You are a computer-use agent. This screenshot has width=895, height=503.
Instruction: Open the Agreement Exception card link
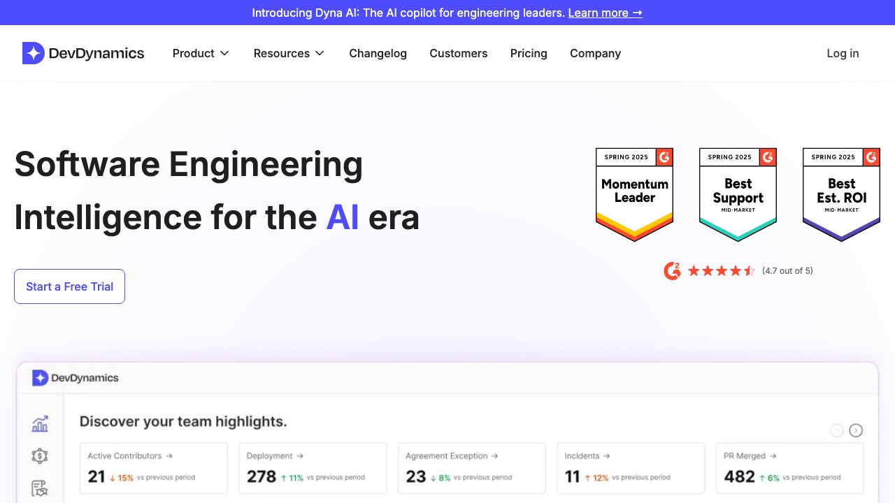click(452, 456)
